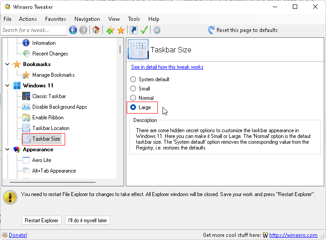
Task: Click the Taskbar Size page thumbnail
Action: tap(138, 50)
